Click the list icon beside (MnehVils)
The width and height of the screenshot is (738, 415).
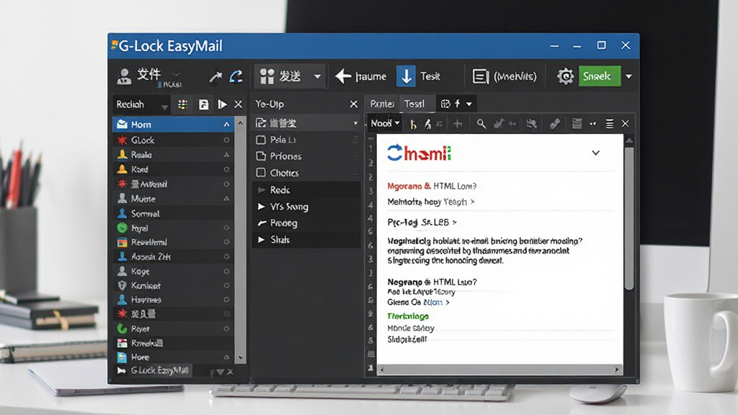pos(480,76)
